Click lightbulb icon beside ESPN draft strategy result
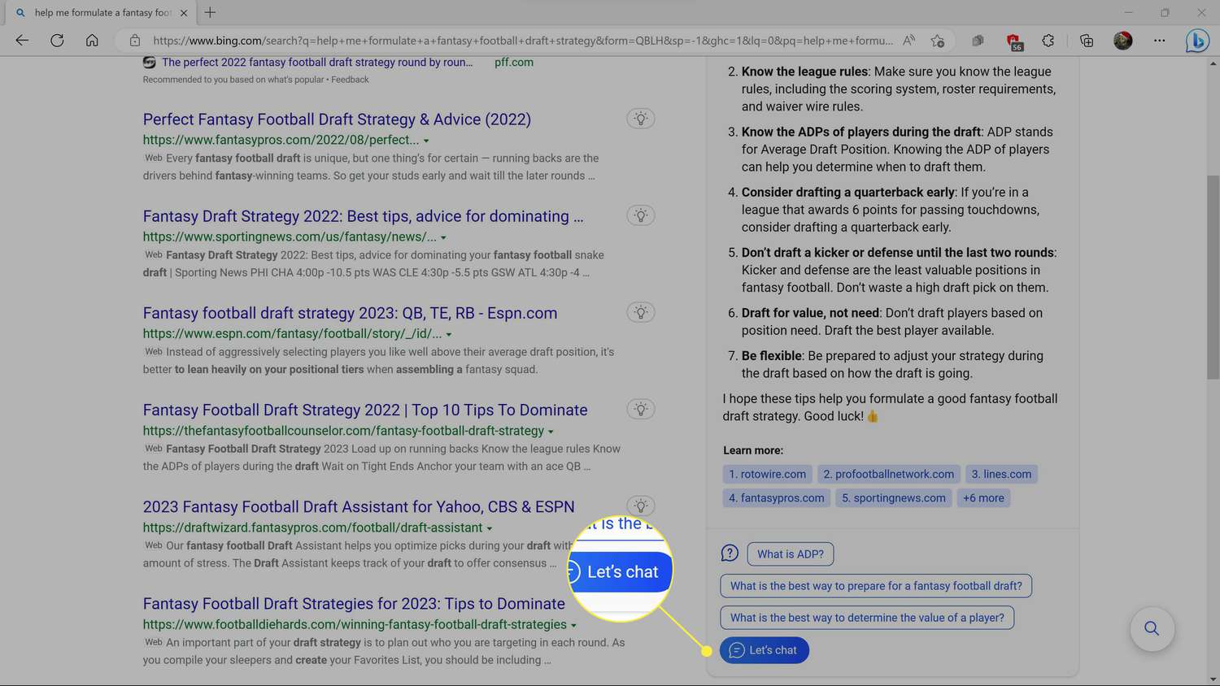The width and height of the screenshot is (1220, 686). 641,313
